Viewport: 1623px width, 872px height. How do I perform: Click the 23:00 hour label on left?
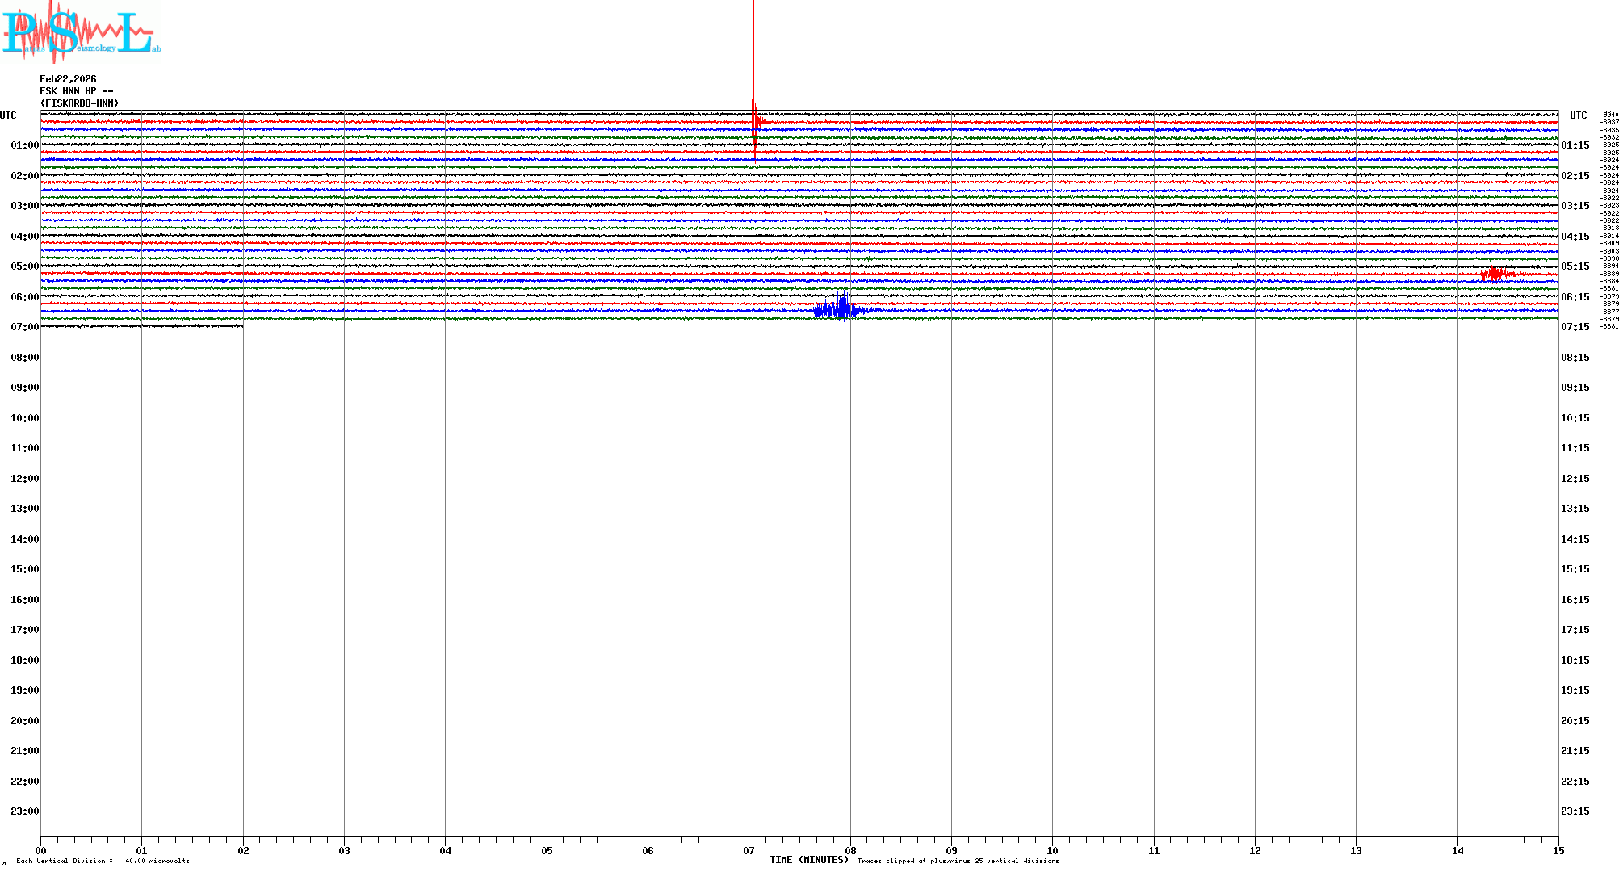tap(24, 811)
